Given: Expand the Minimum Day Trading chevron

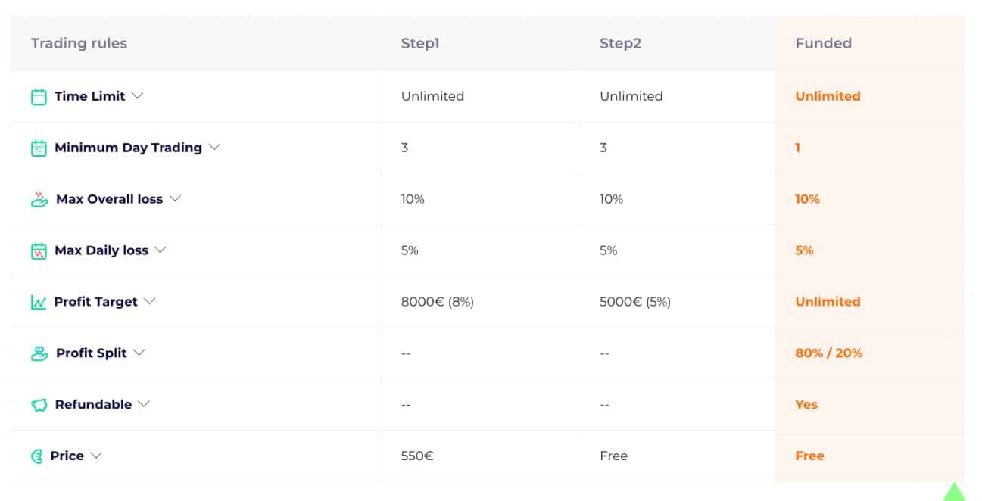Looking at the screenshot, I should point(214,148).
